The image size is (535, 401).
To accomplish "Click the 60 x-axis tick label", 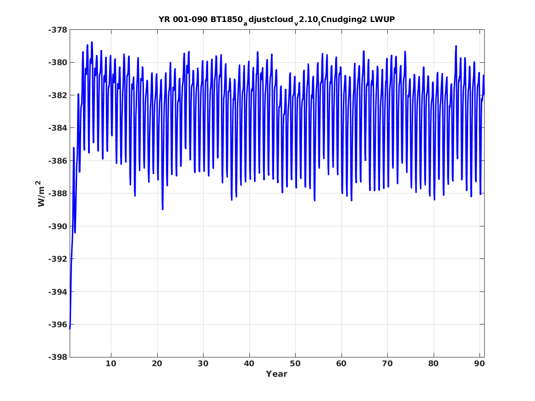I will click(341, 364).
